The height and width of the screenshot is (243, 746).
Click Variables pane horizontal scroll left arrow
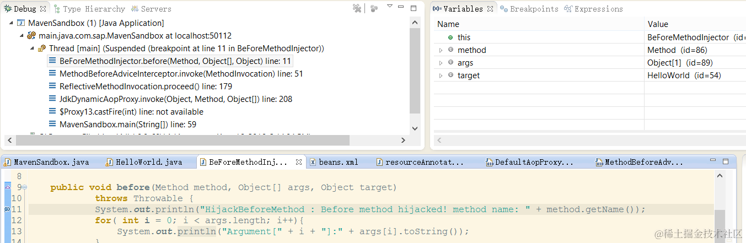point(439,141)
